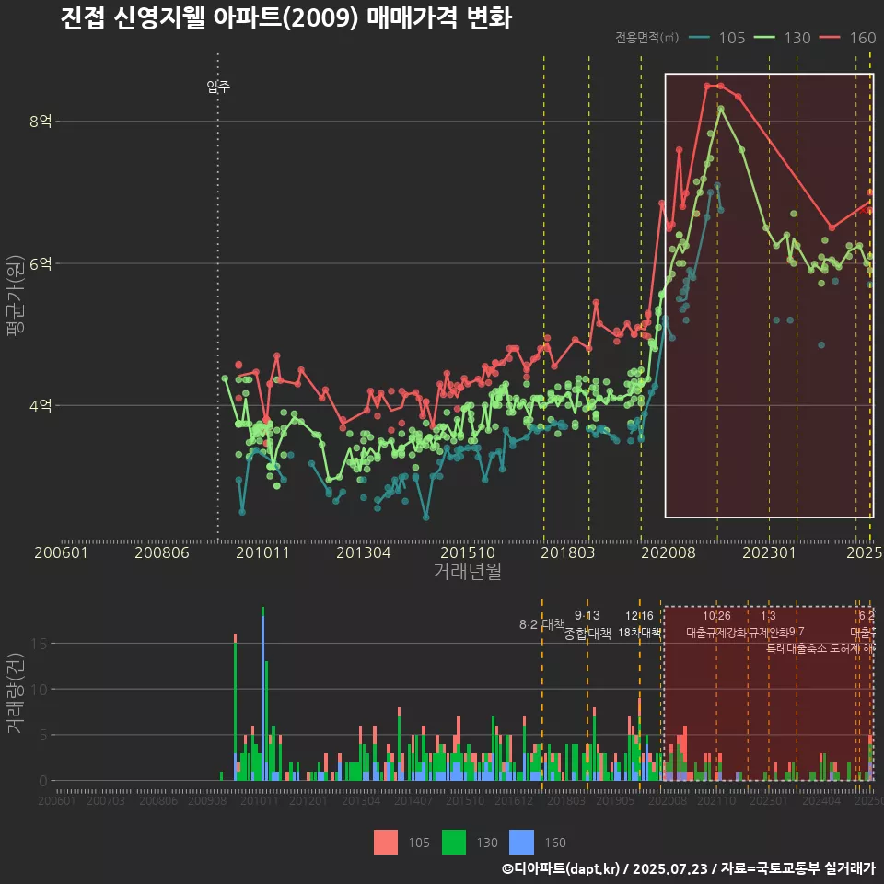
Task: Click the '10·26' policy date annotation
Action: click(x=716, y=616)
